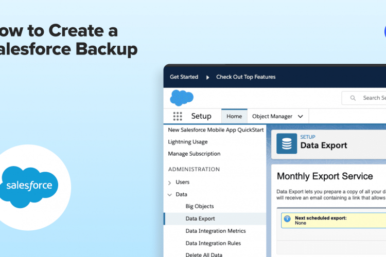
Task: Open the App Launcher dots grid
Action: 178,116
